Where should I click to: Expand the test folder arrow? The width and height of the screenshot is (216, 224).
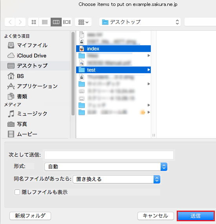pos(148,70)
